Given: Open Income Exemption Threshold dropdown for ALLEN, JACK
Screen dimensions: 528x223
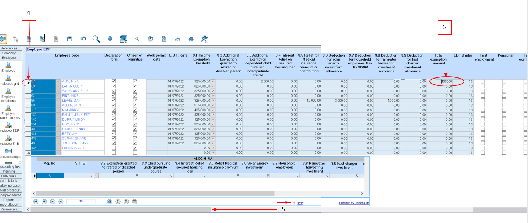Looking at the screenshot, I should (x=213, y=105).
